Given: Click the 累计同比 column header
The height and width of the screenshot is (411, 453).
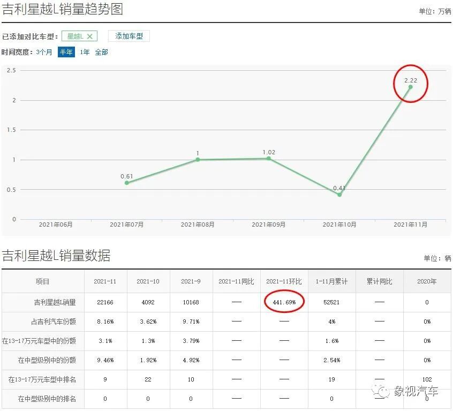Looking at the screenshot, I should pyautogui.click(x=379, y=281).
